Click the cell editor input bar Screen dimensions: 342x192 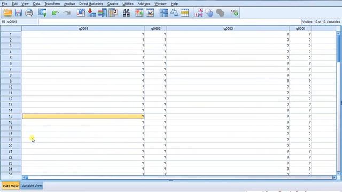[170, 22]
